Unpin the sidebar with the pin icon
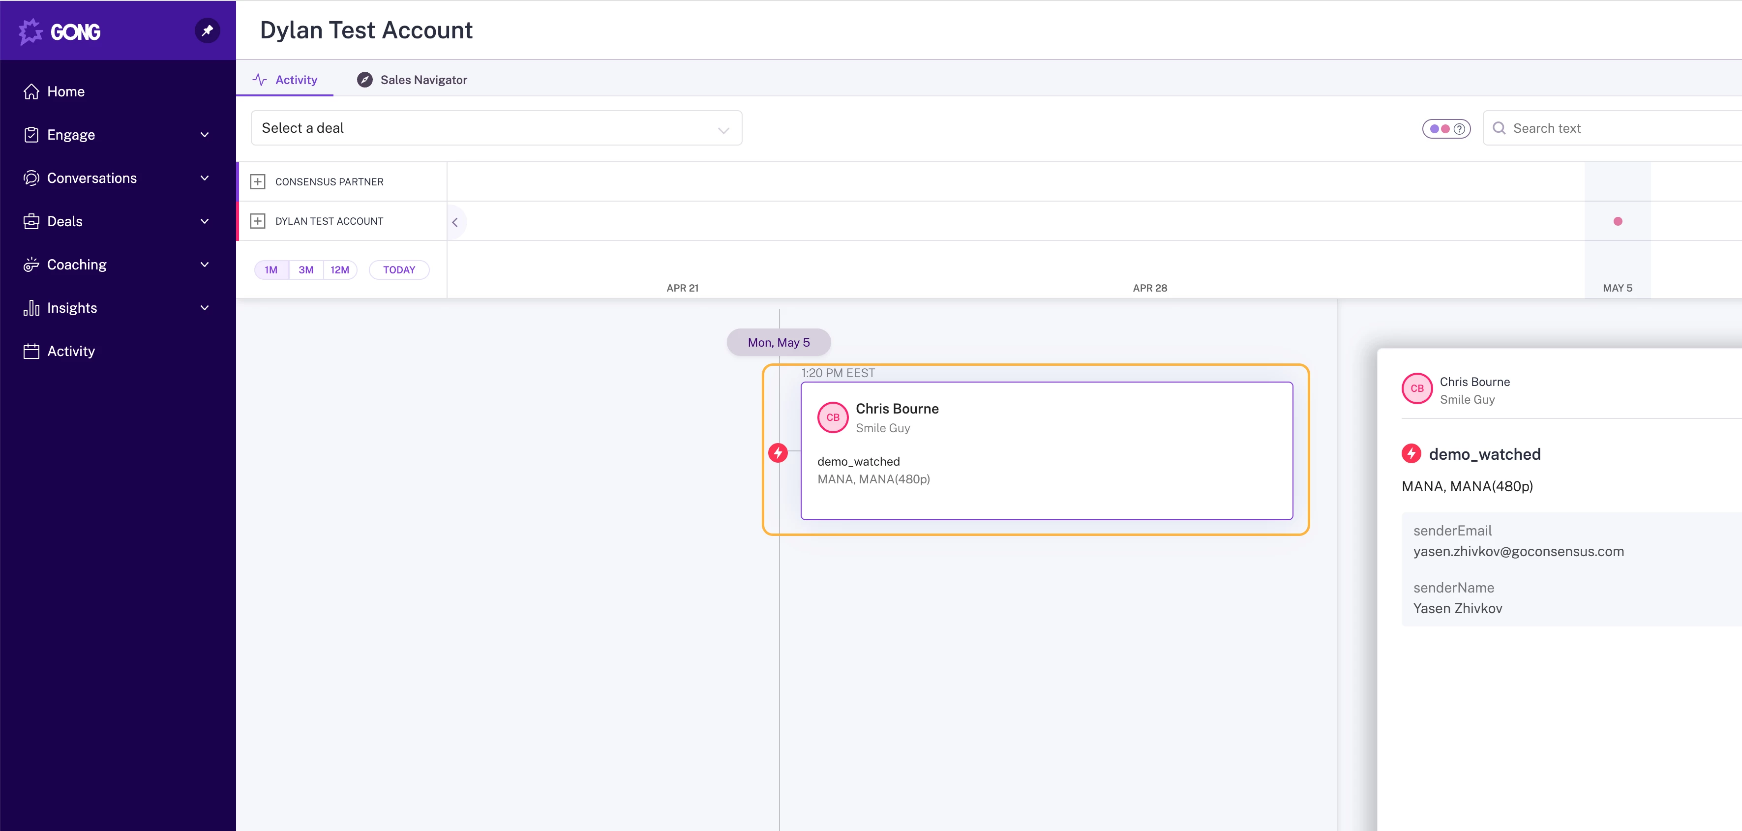 (208, 30)
